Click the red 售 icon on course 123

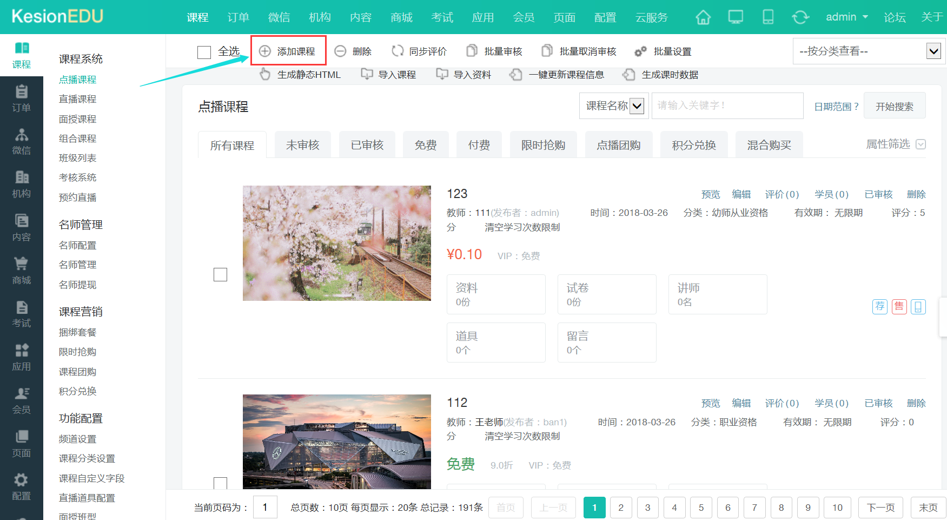tap(899, 307)
